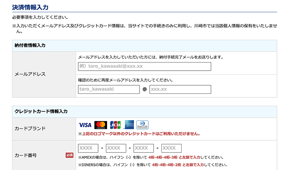292x170 pixels.
Task: Select the third card number box
Action: point(144,148)
